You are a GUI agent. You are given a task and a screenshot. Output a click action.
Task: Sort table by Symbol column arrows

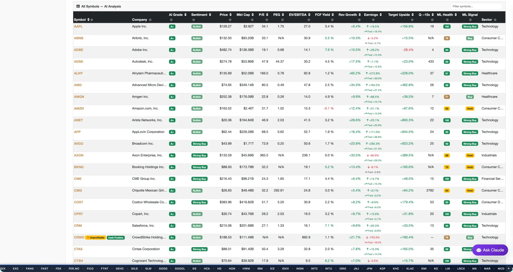(88, 20)
